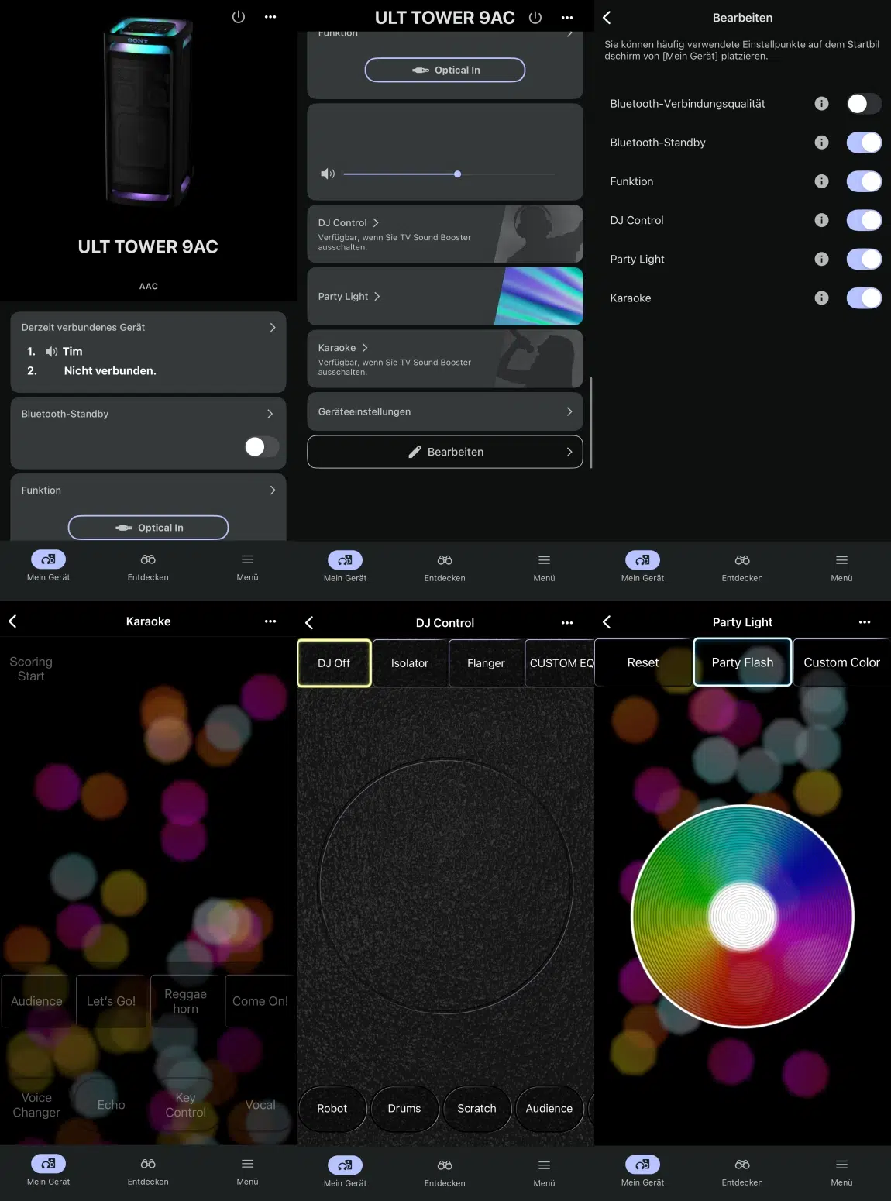
Task: Open Bluetooth-Standby chevron on home screen
Action: point(270,414)
